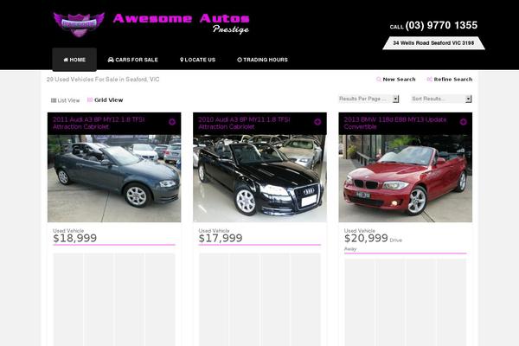Click the $20,999 price

pos(366,238)
